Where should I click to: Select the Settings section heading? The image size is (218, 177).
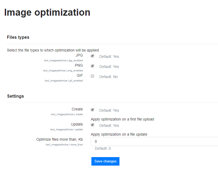point(16,96)
